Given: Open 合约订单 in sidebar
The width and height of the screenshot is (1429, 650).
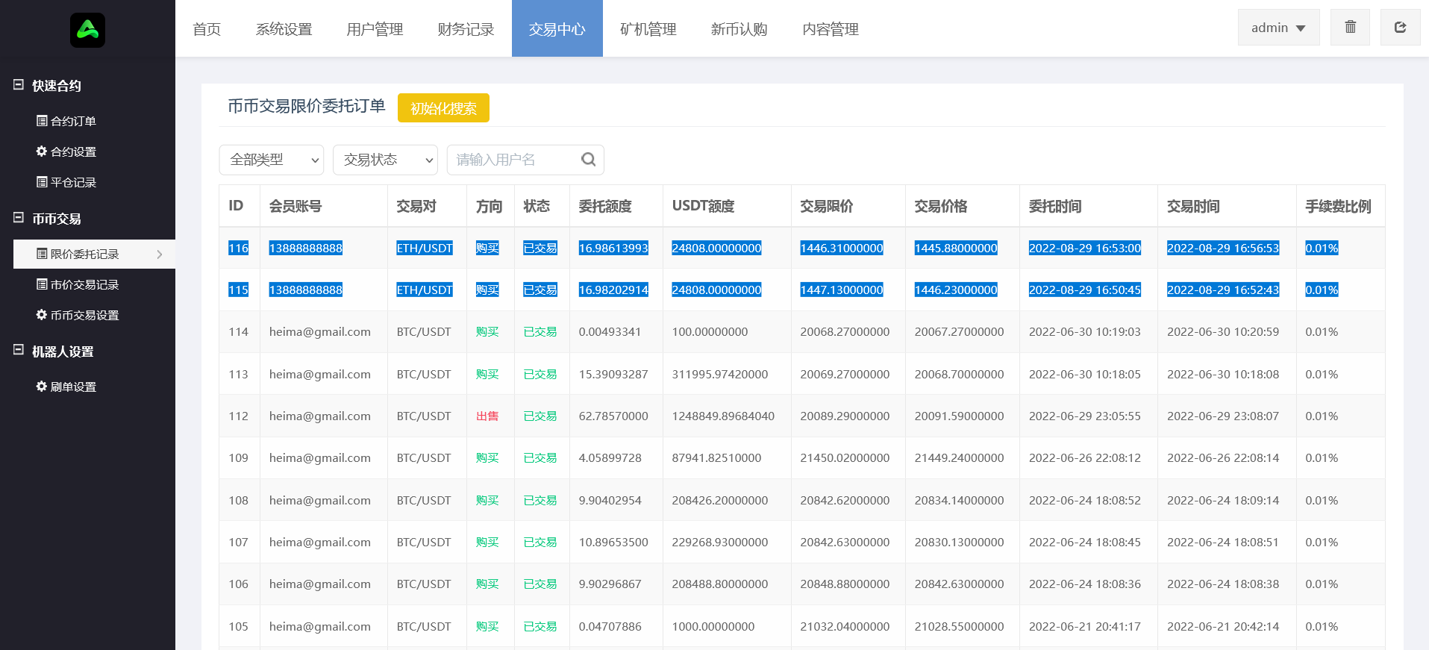Looking at the screenshot, I should tap(66, 121).
